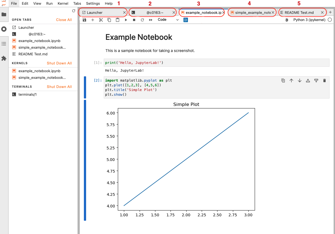Restart the kernel using the refresh-arrow icon

(142, 20)
